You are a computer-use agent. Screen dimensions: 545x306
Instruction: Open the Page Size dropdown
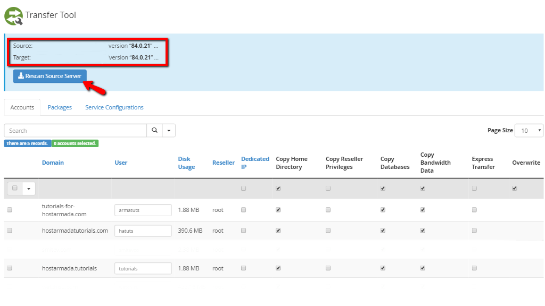(529, 131)
